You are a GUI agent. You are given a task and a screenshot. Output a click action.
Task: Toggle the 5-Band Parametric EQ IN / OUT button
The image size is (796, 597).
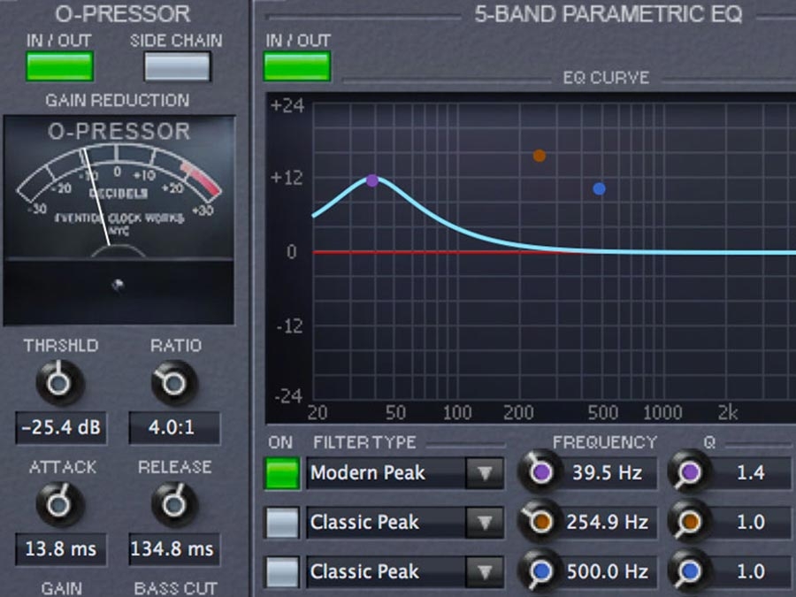pyautogui.click(x=297, y=66)
